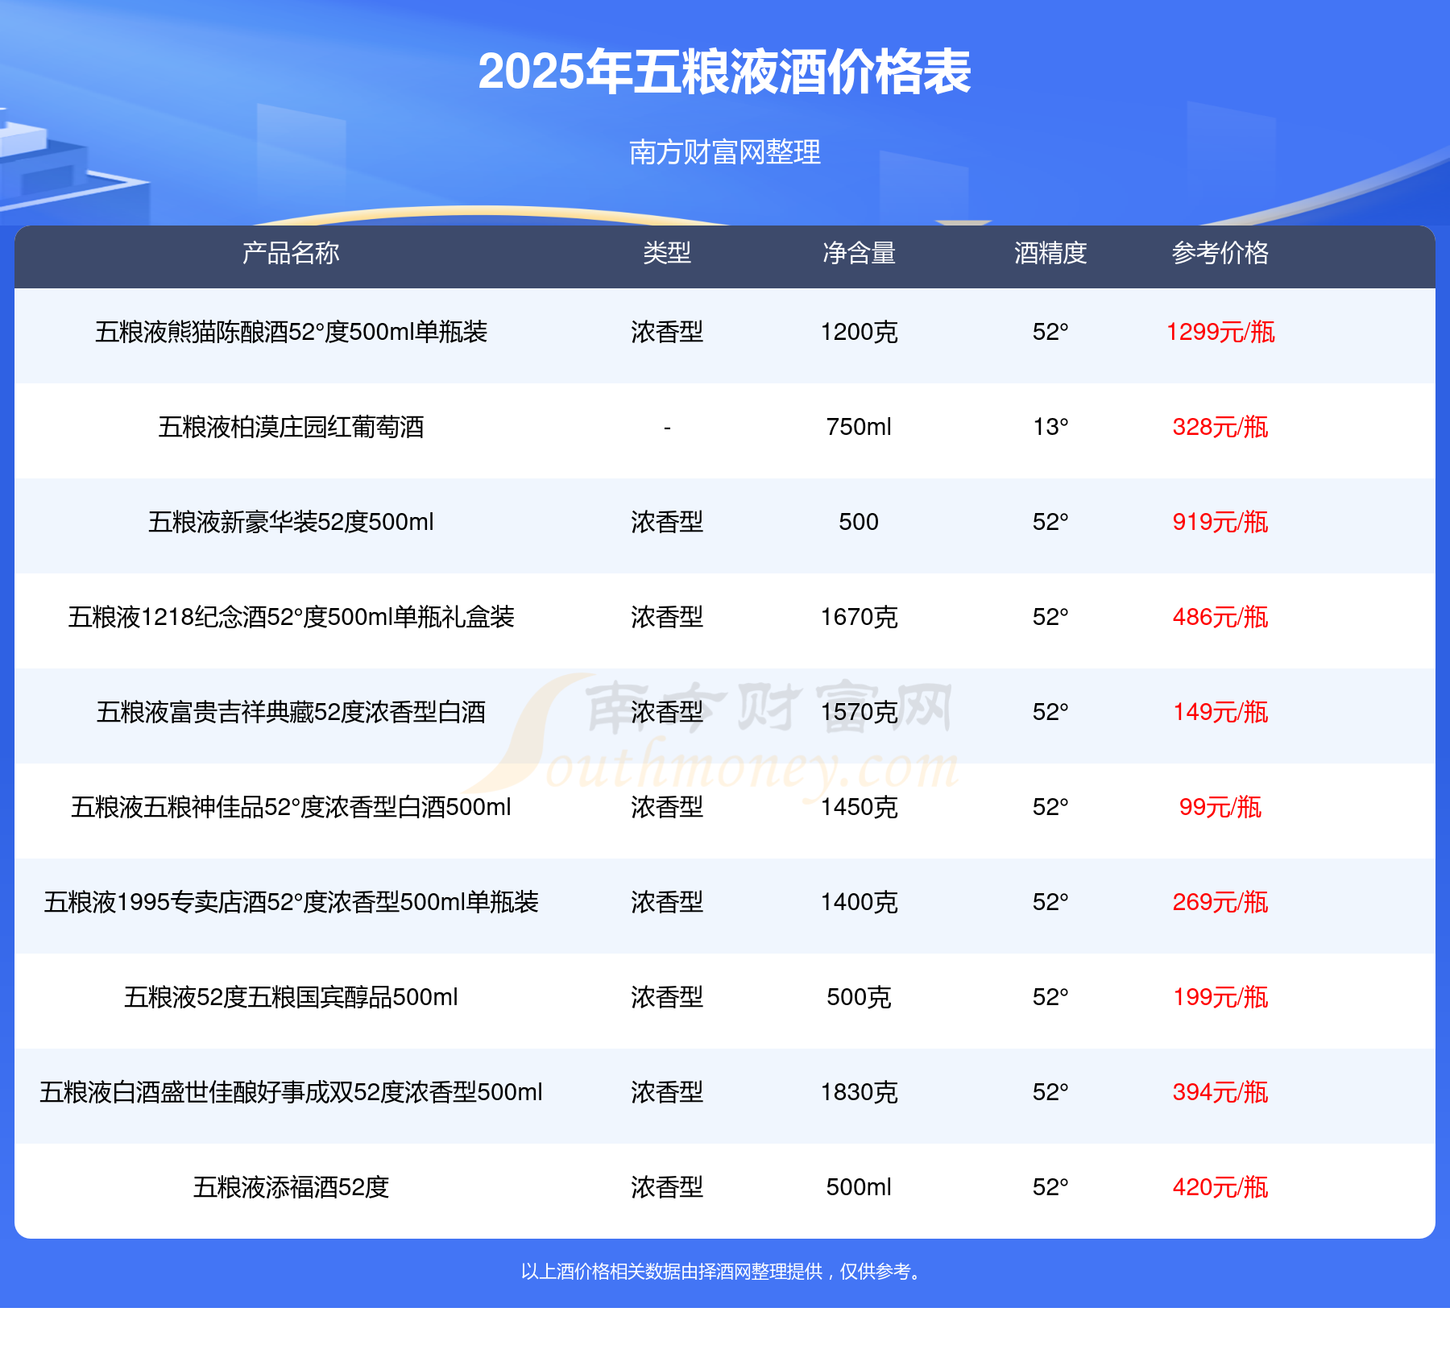Select the 类型 column header

point(667,253)
